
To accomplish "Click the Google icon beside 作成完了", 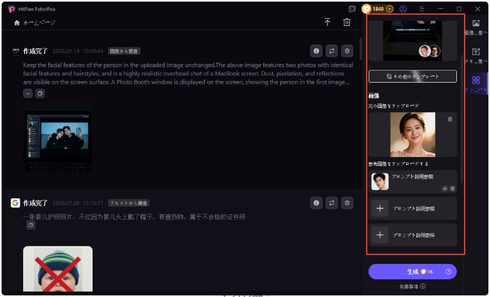I will (15, 203).
